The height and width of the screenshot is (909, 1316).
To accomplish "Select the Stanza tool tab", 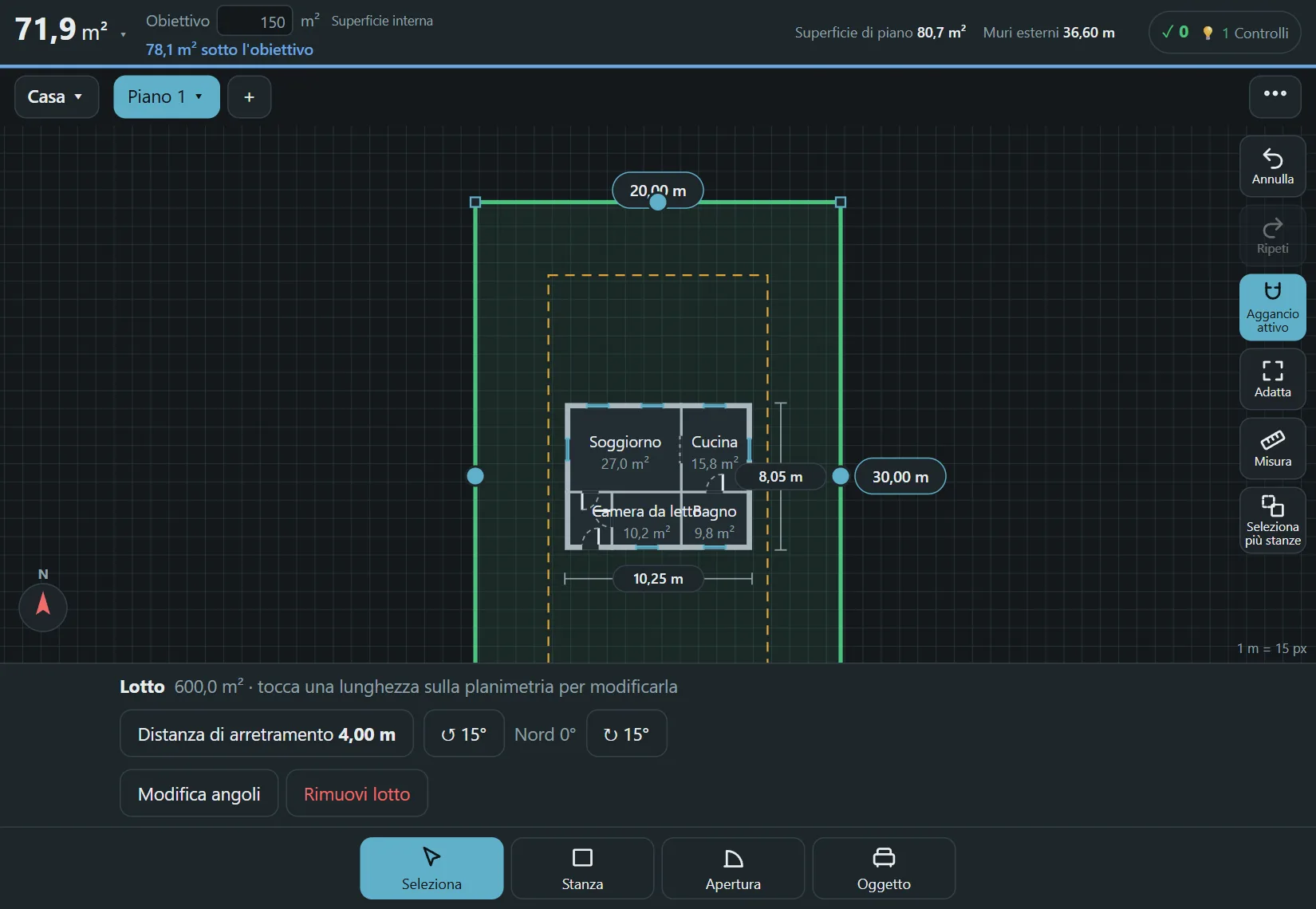I will pyautogui.click(x=582, y=868).
